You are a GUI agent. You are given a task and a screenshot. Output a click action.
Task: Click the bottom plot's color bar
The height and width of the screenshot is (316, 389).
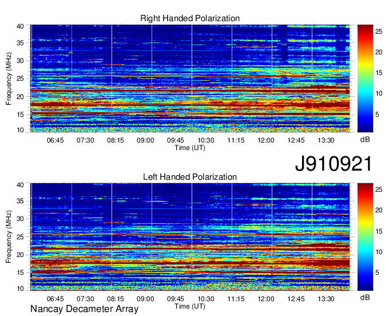pyautogui.click(x=365, y=236)
